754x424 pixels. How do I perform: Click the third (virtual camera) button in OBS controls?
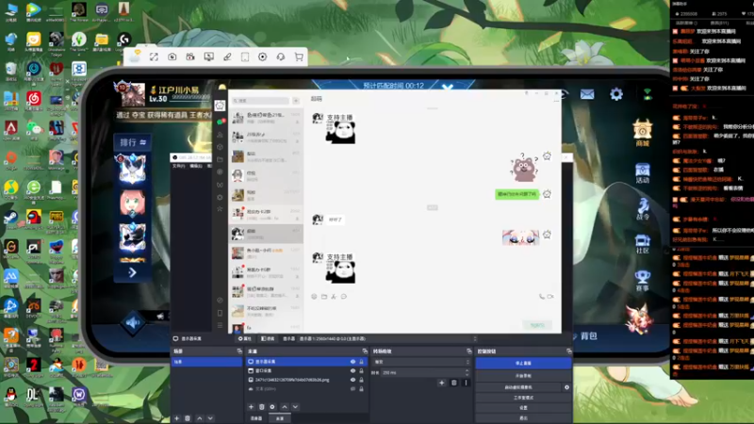[517, 387]
